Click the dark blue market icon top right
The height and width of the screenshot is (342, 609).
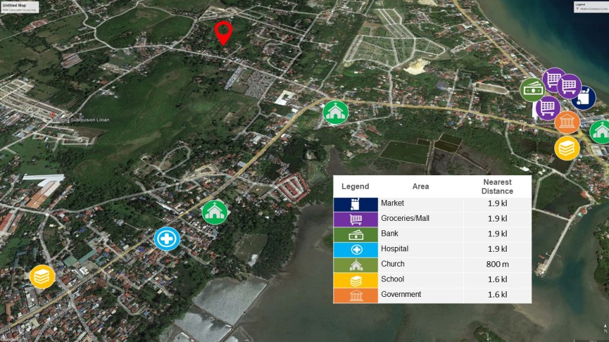584,96
